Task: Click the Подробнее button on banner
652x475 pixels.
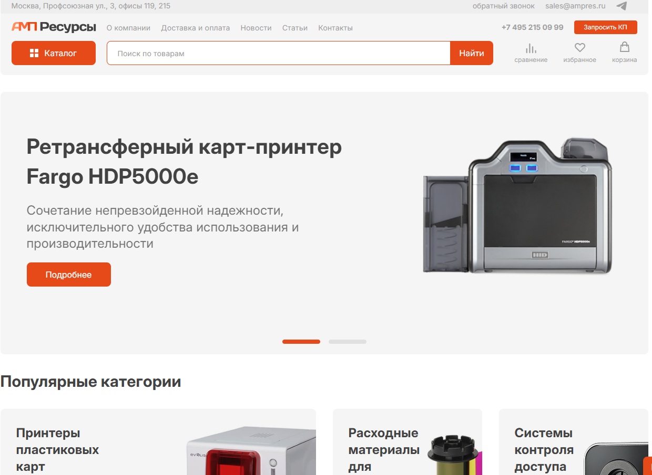Action: pyautogui.click(x=69, y=275)
